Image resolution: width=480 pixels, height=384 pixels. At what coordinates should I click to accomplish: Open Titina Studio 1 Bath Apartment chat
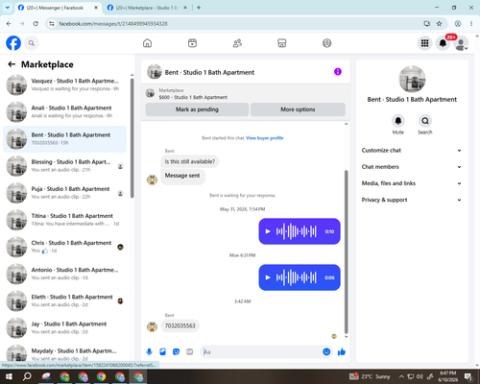(65, 220)
